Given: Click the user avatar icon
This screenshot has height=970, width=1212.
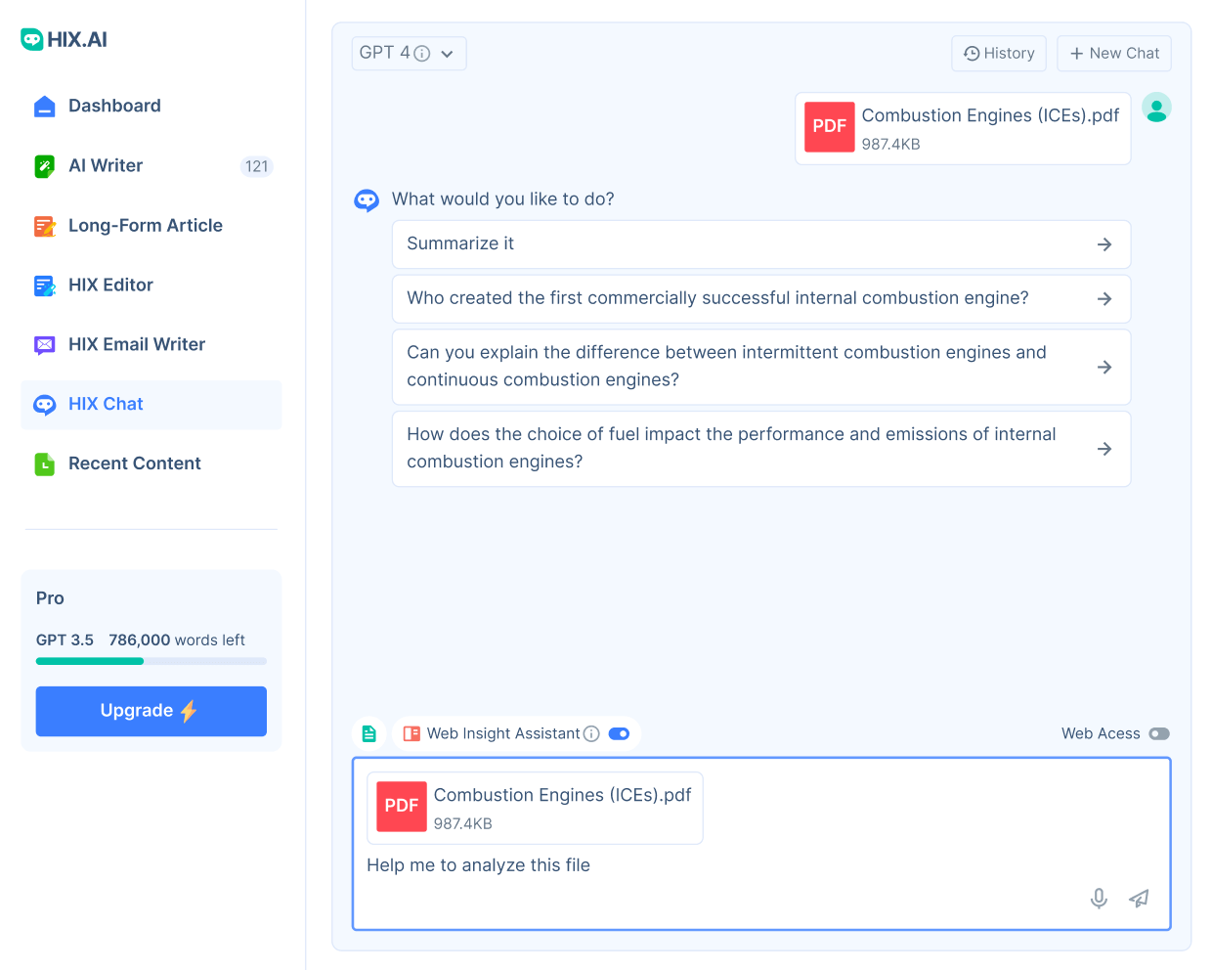Looking at the screenshot, I should (1156, 108).
